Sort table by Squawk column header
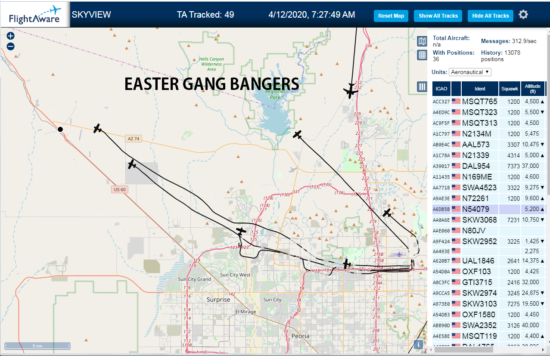Image resolution: width=550 pixels, height=356 pixels. 510,89
